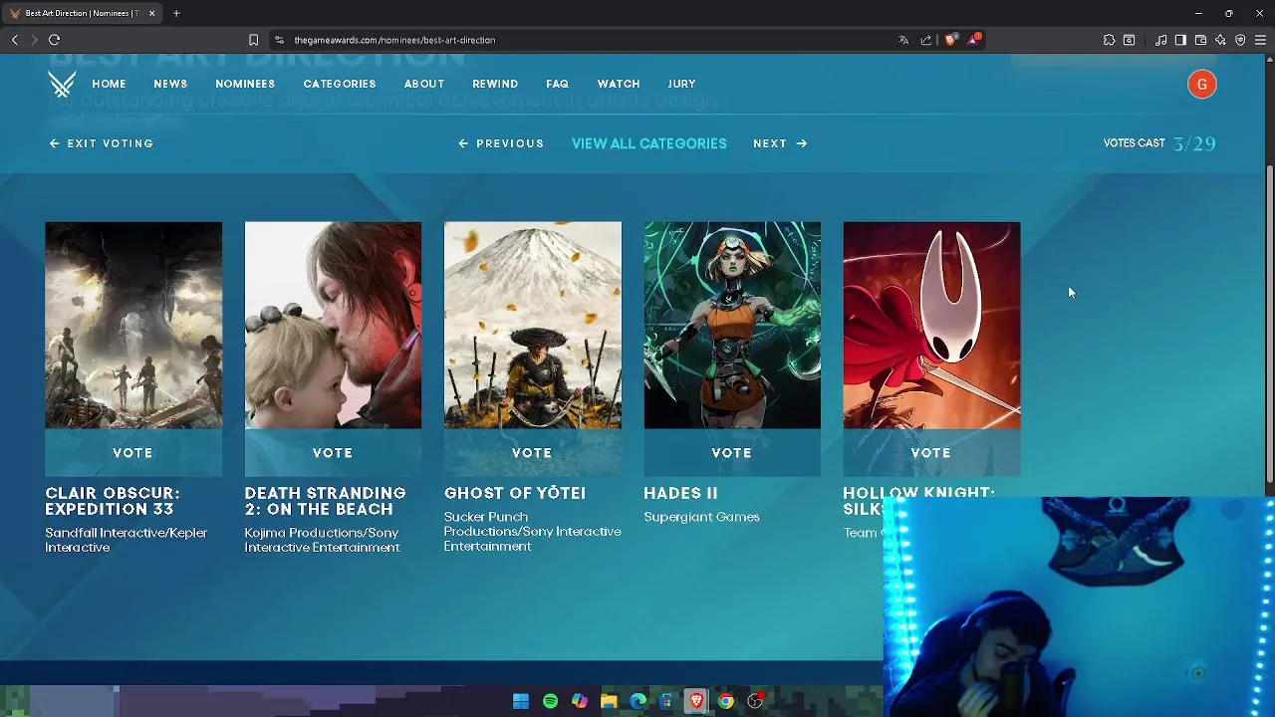Open the WATCH menu item

point(619,84)
